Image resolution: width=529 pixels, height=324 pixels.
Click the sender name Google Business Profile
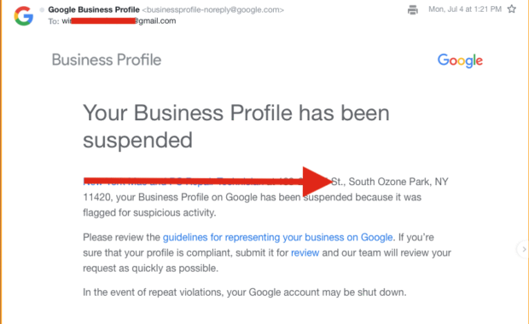click(x=94, y=9)
